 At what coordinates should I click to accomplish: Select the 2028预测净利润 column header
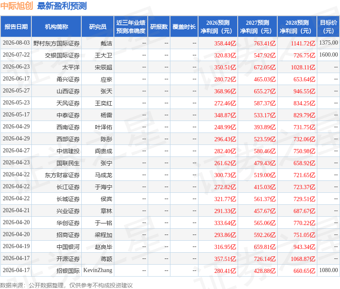tap(297, 27)
